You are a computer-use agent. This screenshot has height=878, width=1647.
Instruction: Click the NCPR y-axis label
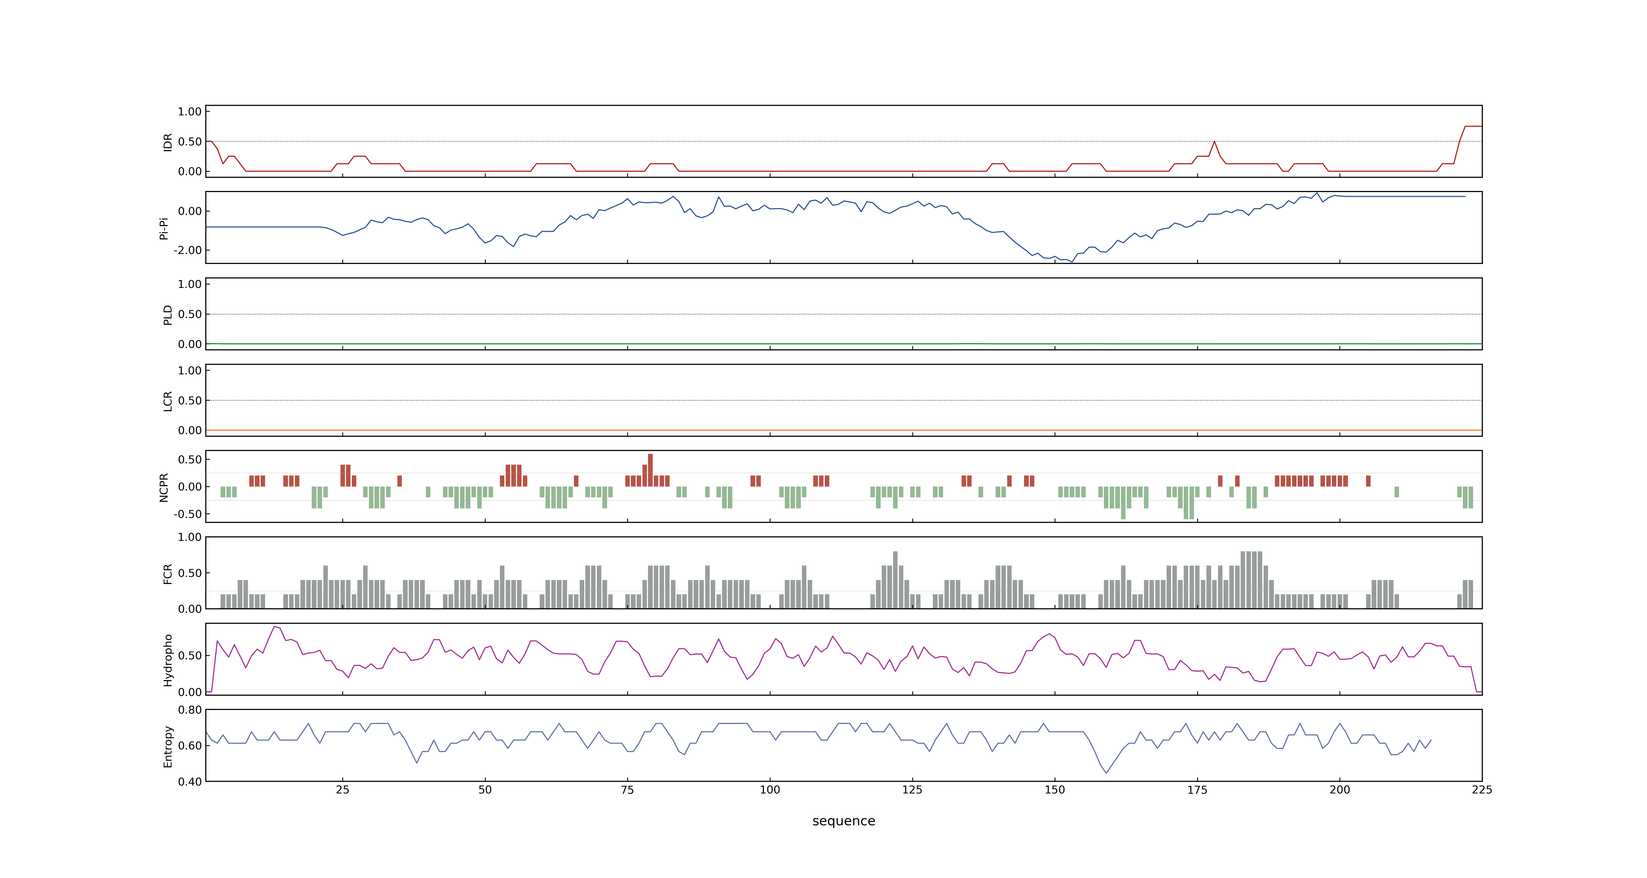164,488
